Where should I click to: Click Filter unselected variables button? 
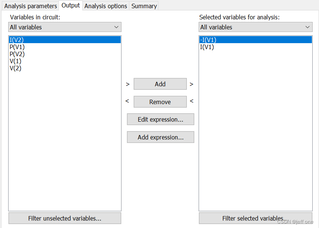[x=65, y=218]
